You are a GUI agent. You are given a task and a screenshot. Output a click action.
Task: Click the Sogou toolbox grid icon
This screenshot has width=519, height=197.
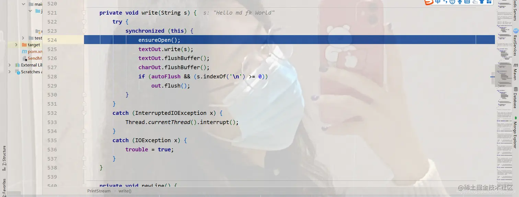(489, 1)
